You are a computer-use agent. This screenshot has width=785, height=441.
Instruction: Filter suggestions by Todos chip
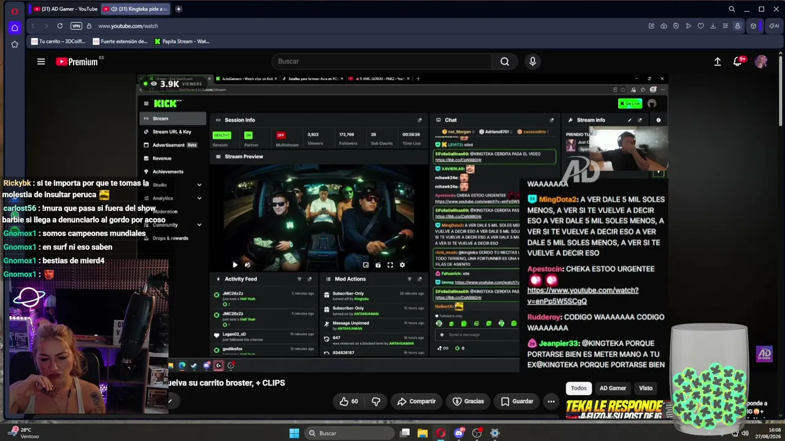[x=578, y=388]
